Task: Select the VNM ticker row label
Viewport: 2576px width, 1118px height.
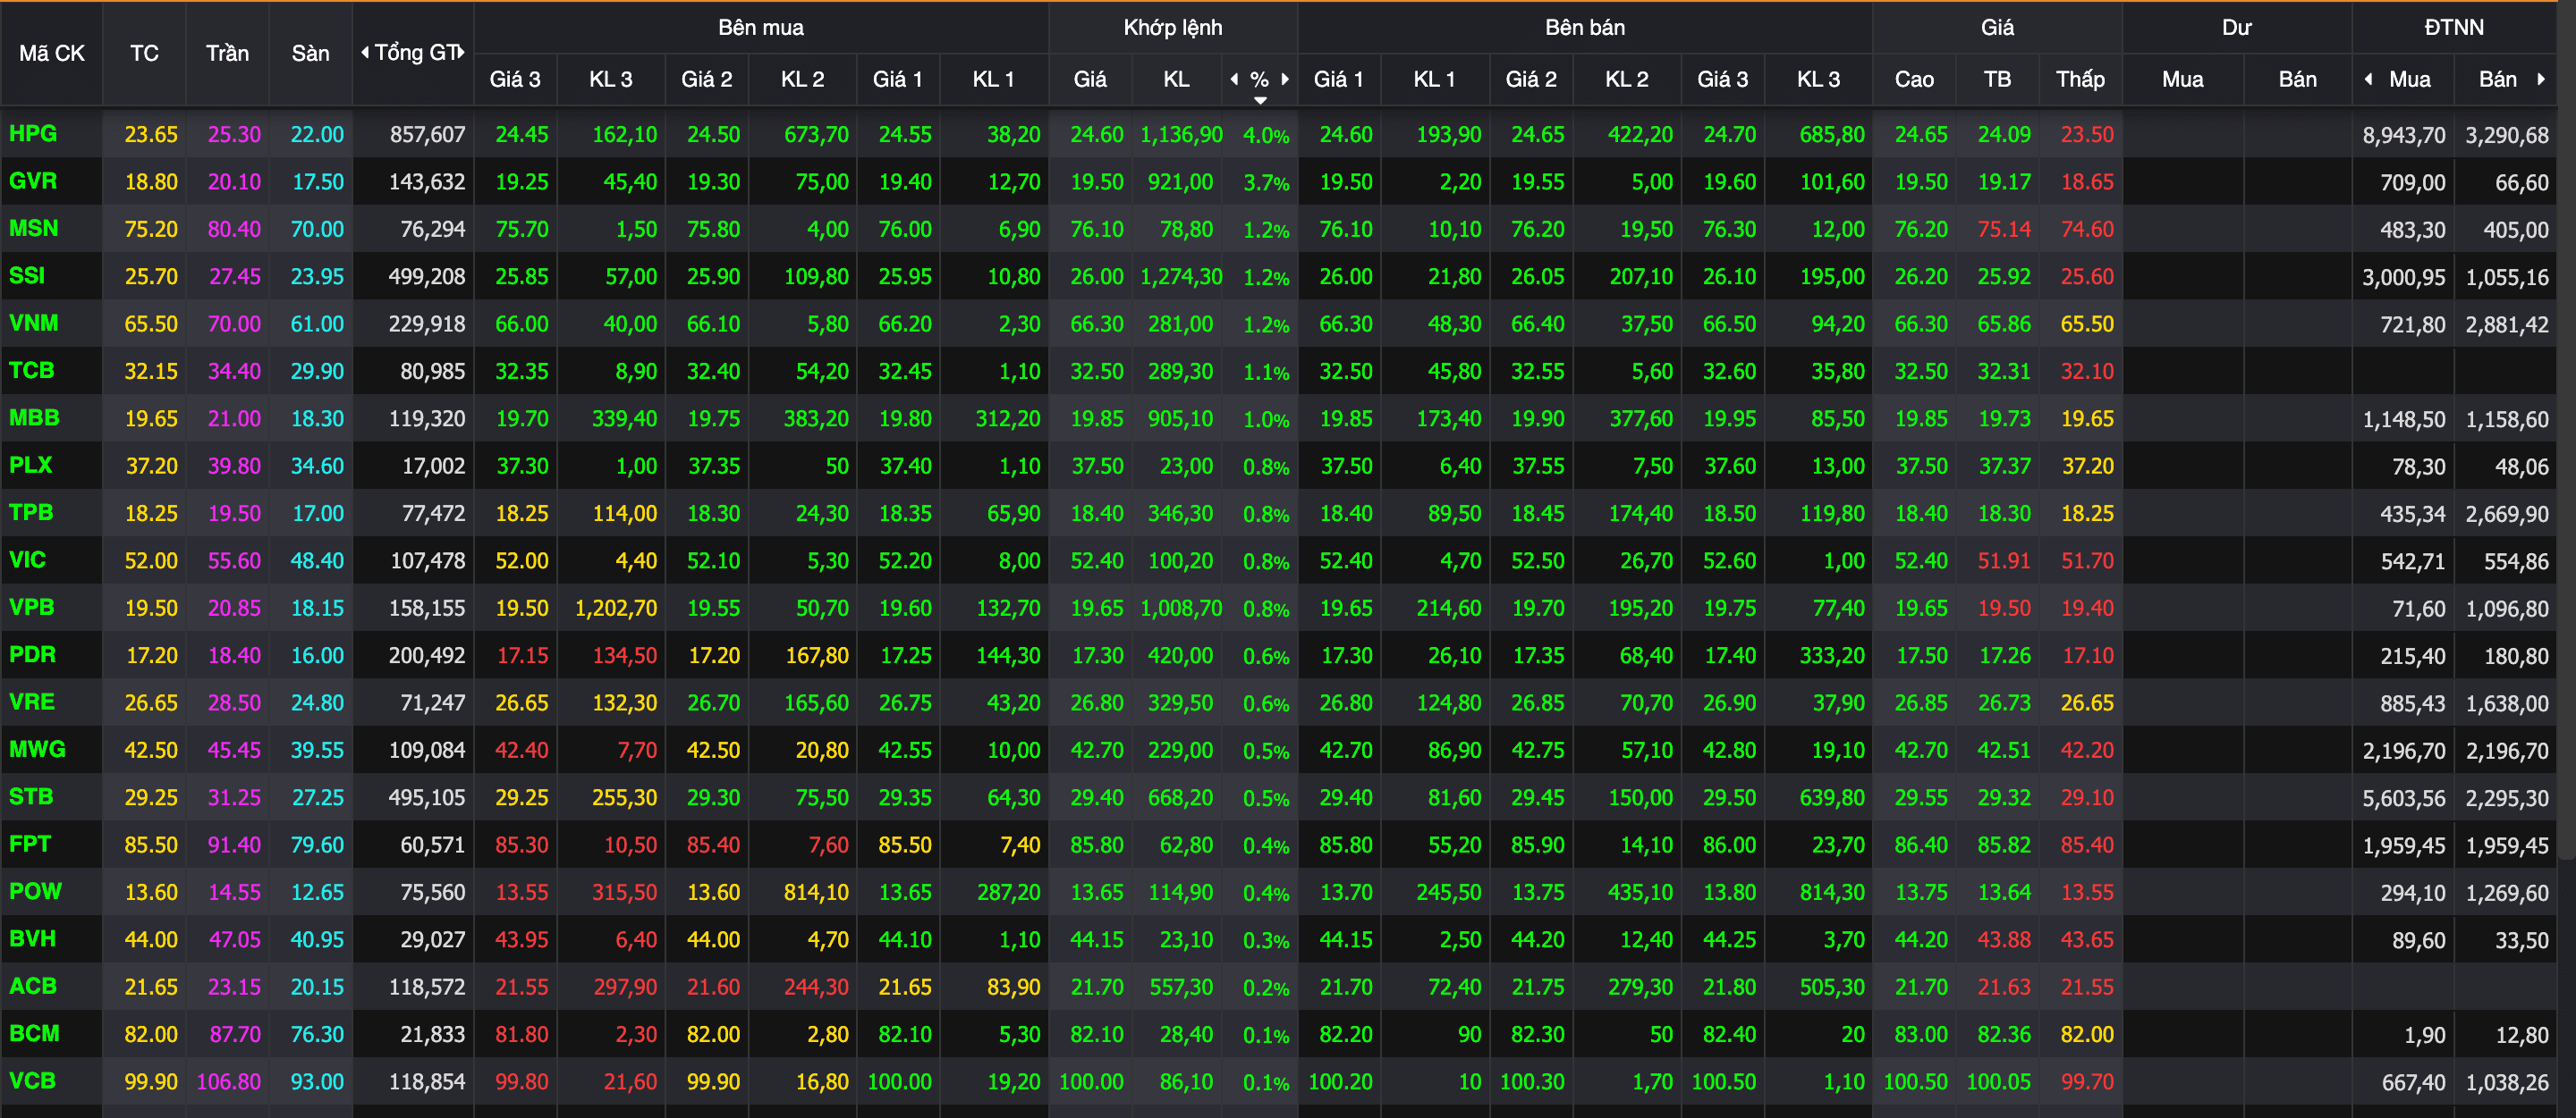Action: (x=34, y=323)
